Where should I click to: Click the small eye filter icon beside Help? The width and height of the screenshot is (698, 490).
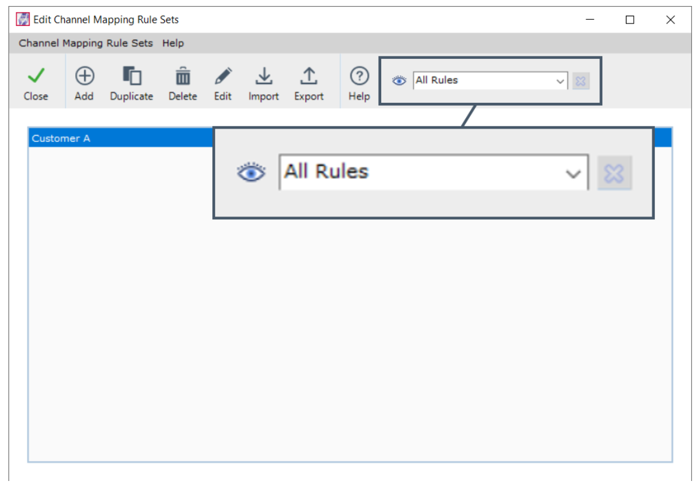pyautogui.click(x=399, y=81)
